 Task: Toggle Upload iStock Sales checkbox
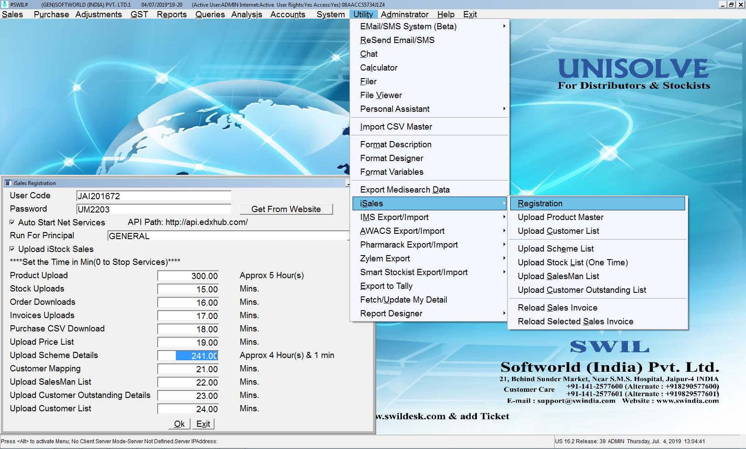(12, 249)
